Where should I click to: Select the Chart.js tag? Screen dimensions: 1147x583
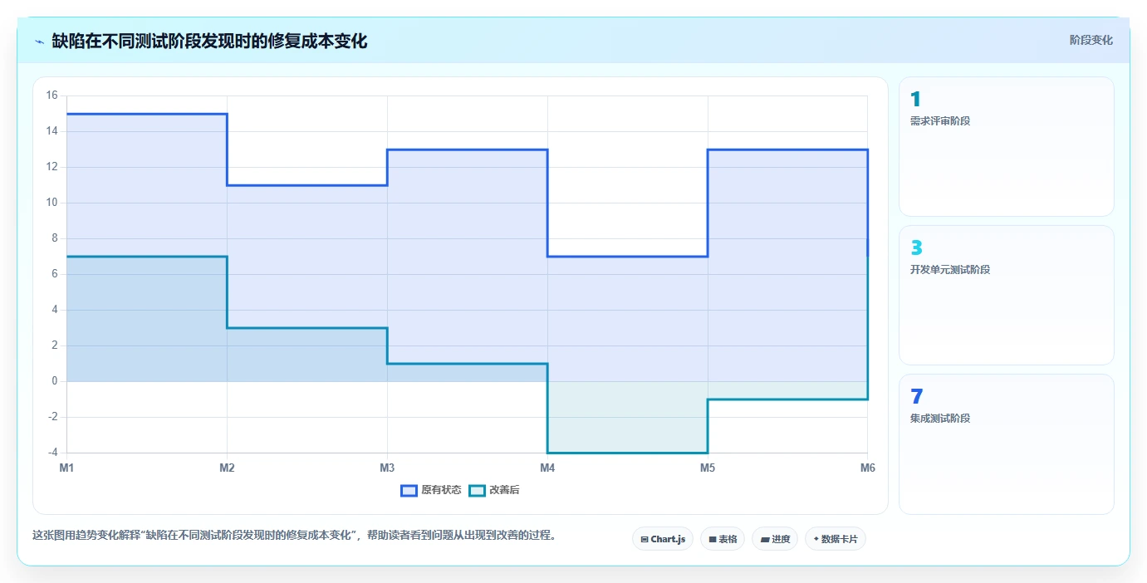pyautogui.click(x=663, y=539)
